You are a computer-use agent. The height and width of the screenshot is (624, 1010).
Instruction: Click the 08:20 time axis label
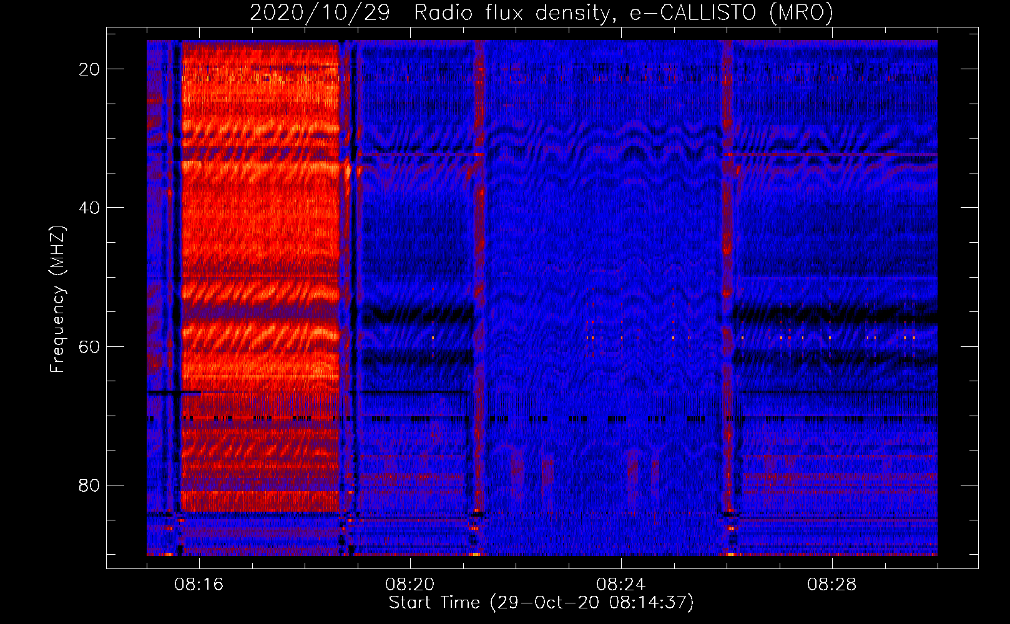point(410,585)
